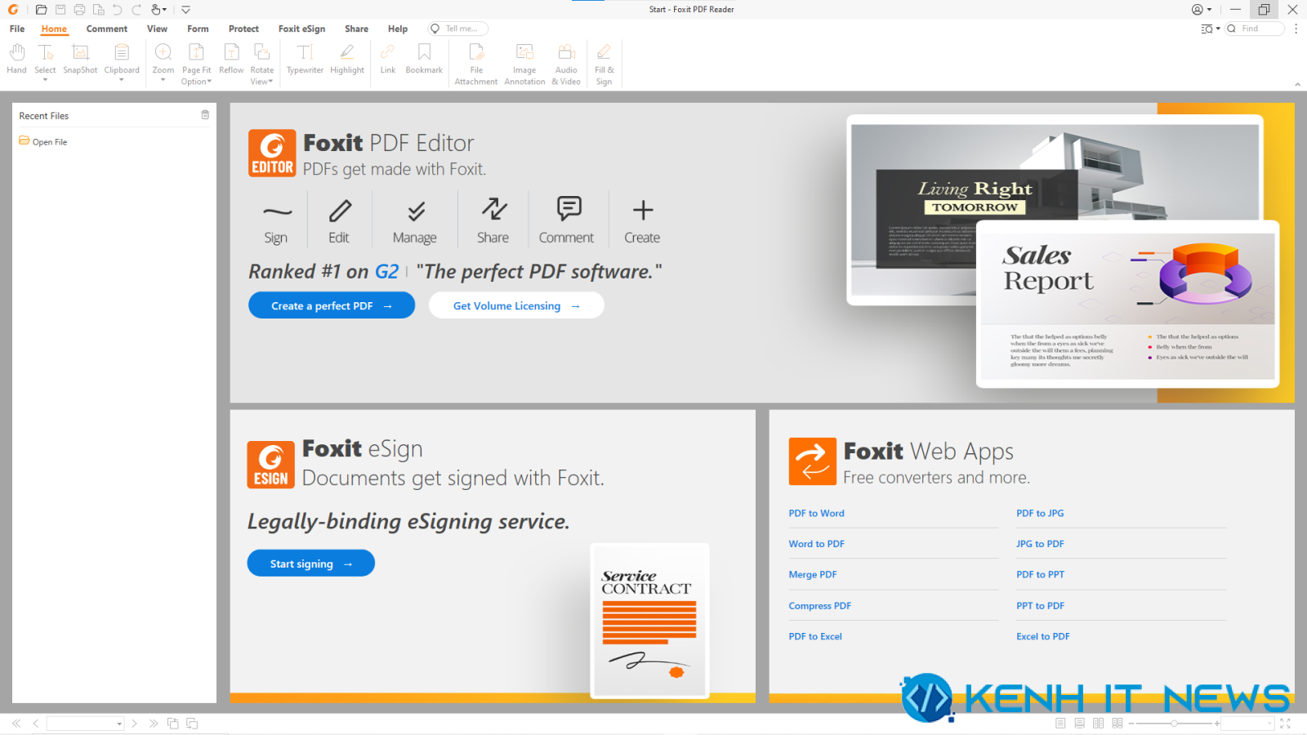Click Open File in Recent Files

43,142
